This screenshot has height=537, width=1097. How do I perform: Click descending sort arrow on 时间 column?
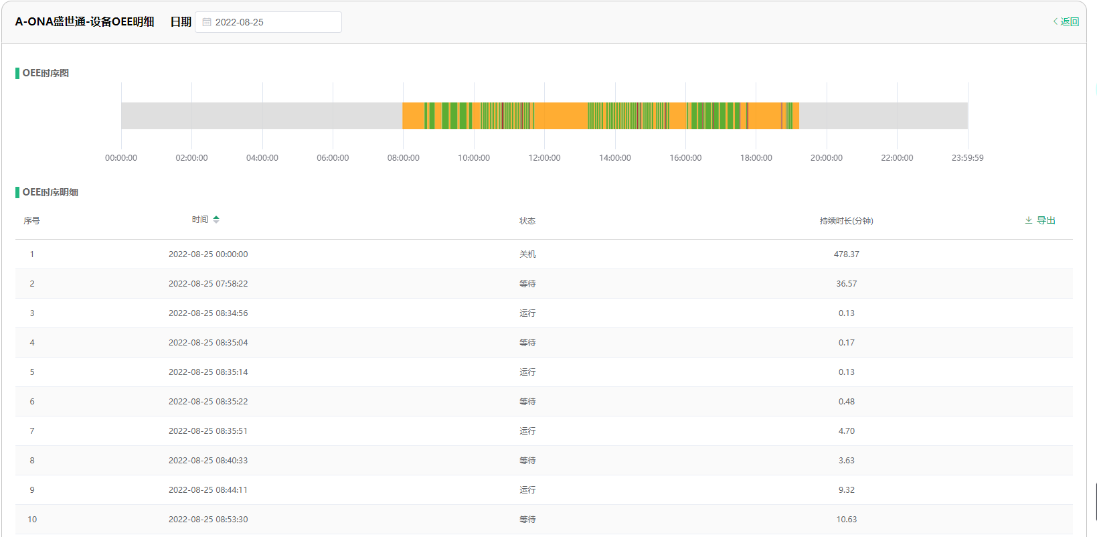pyautogui.click(x=216, y=222)
